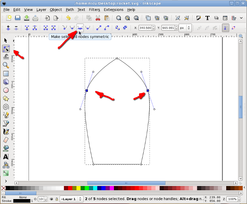This screenshot has height=204, width=247.
Task: Open the Text and Font dialog
Action: click(x=207, y=18)
